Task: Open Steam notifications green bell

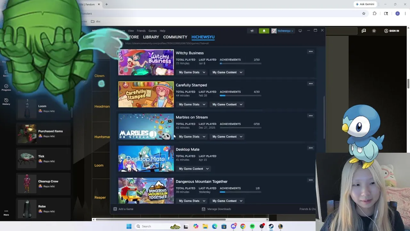Action: point(264,31)
